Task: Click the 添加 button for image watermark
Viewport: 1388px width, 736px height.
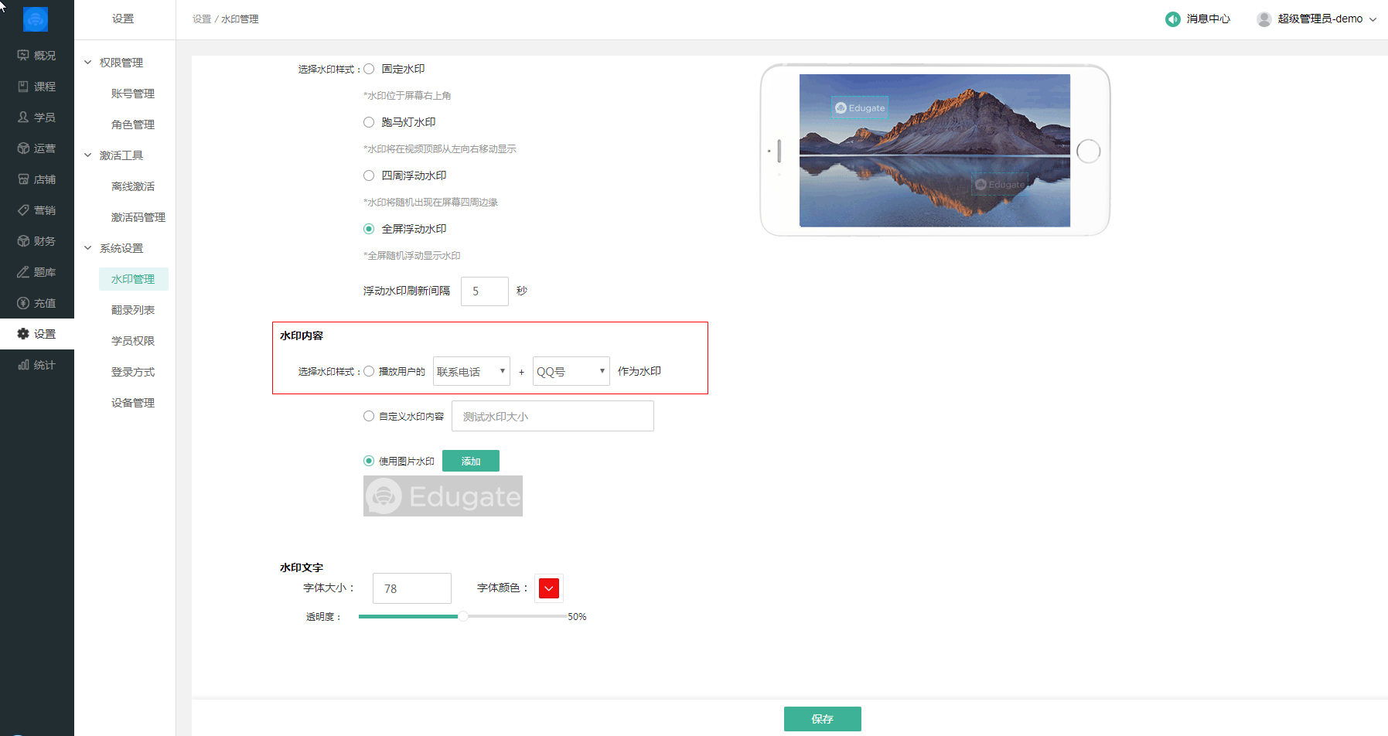Action: [x=470, y=461]
